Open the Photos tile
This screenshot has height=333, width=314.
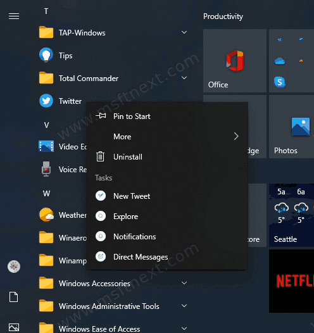(291, 127)
